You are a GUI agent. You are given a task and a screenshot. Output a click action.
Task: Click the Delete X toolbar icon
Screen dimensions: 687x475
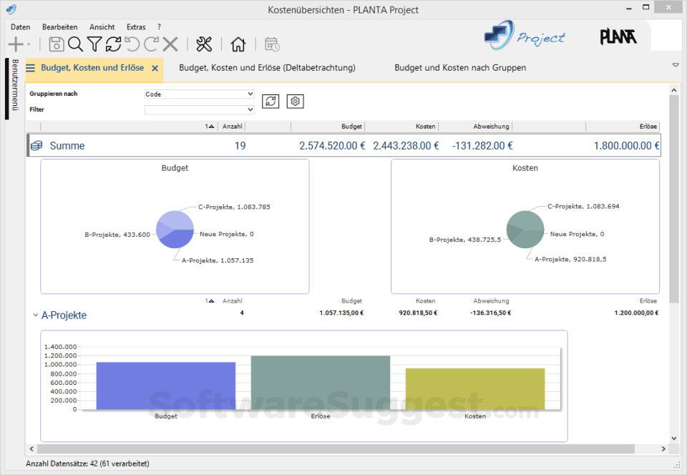[x=170, y=44]
